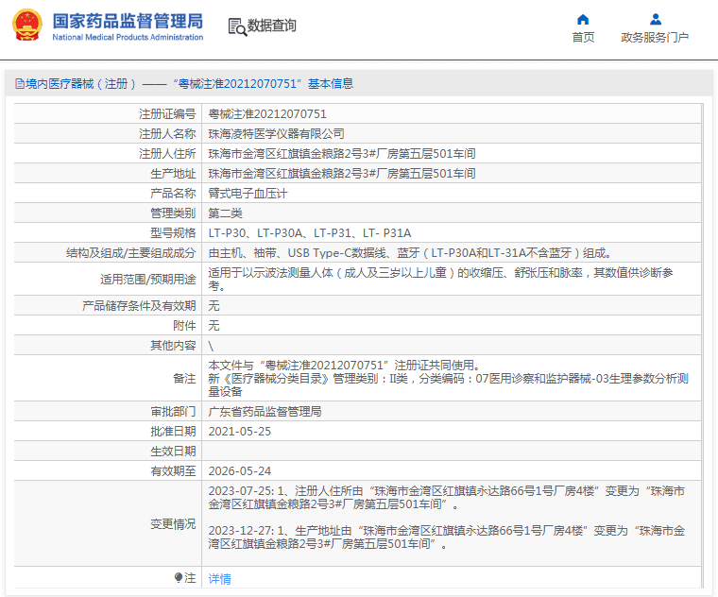The width and height of the screenshot is (718, 597).
Task: Click 产品储存条件及有效期 label
Action: tap(139, 305)
